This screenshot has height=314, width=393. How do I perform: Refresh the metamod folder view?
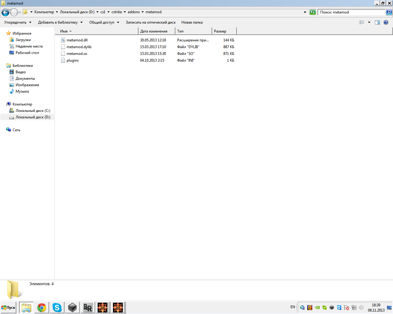(x=313, y=12)
